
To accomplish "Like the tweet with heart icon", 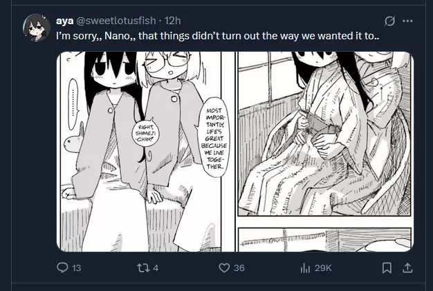I will coord(224,268).
